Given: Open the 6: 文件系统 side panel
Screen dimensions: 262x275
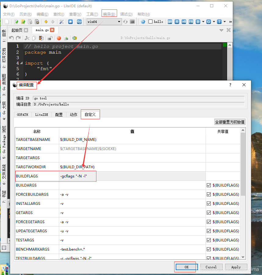Looking at the screenshot, I should coord(4,175).
